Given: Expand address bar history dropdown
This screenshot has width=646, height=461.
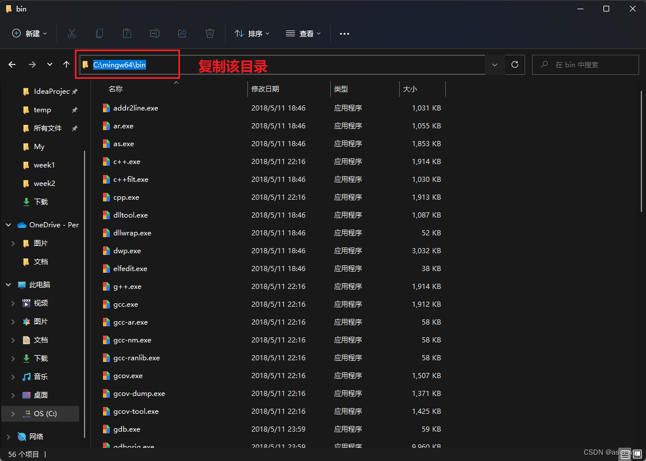Looking at the screenshot, I should point(495,64).
